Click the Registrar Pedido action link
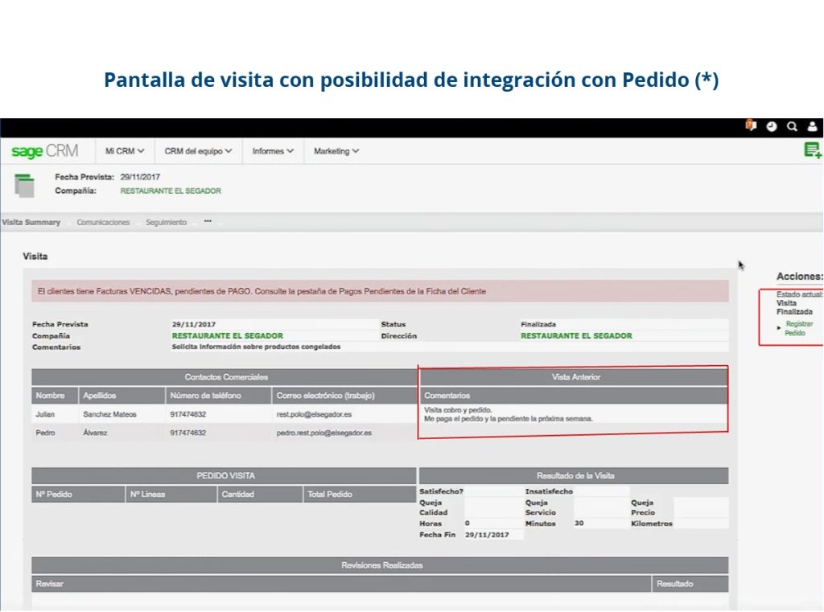This screenshot has width=824, height=612. pos(800,329)
